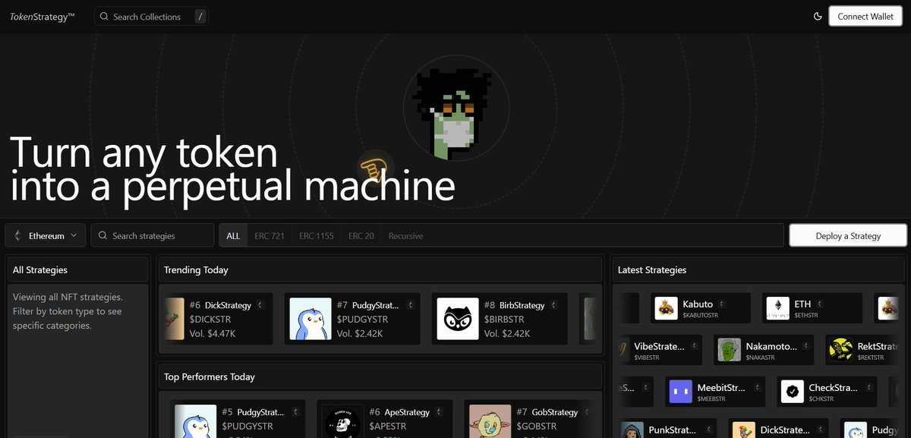The height and width of the screenshot is (438, 911).
Task: Select the ERC 721 filter tab
Action: [270, 235]
